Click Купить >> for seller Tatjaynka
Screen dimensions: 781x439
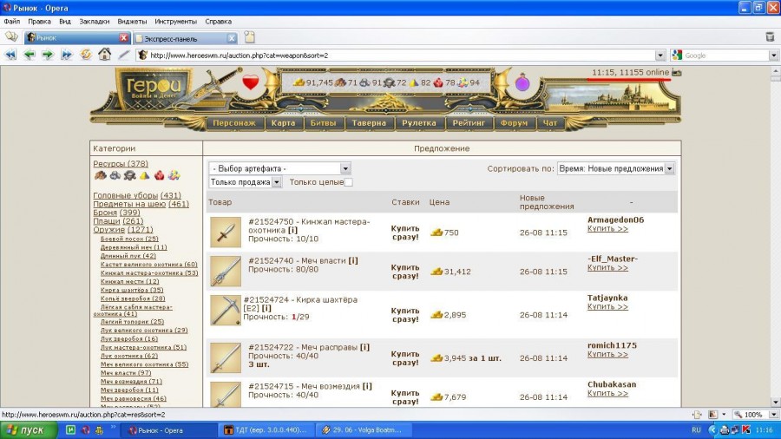(x=607, y=306)
